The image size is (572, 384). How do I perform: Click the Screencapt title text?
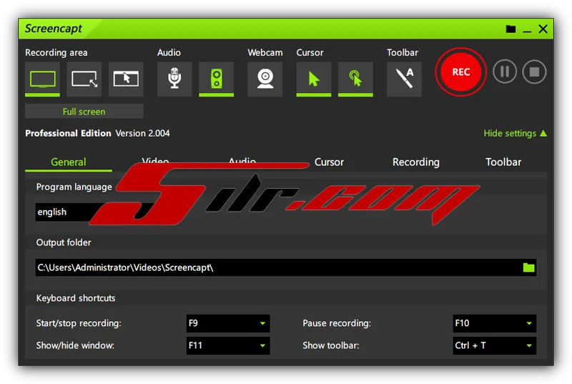coord(53,29)
